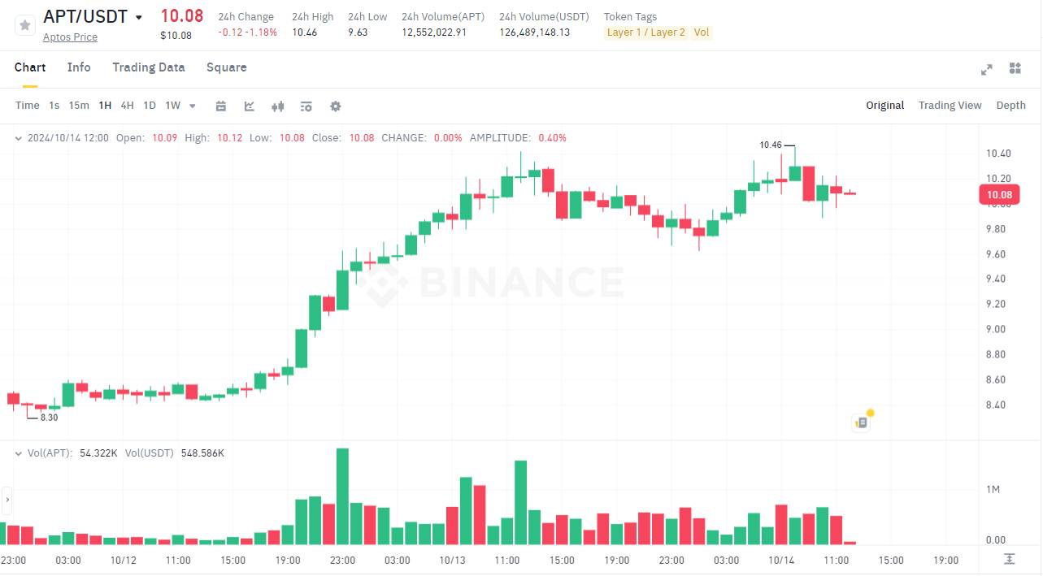Screen dimensions: 1043x576
Task: Open the chart display options icon
Action: [306, 106]
